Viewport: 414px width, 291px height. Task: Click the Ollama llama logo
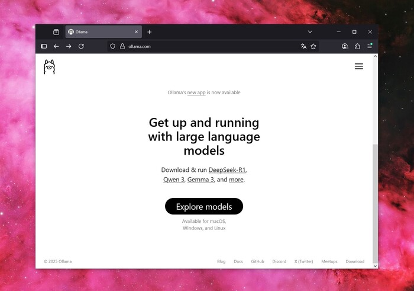click(x=49, y=67)
